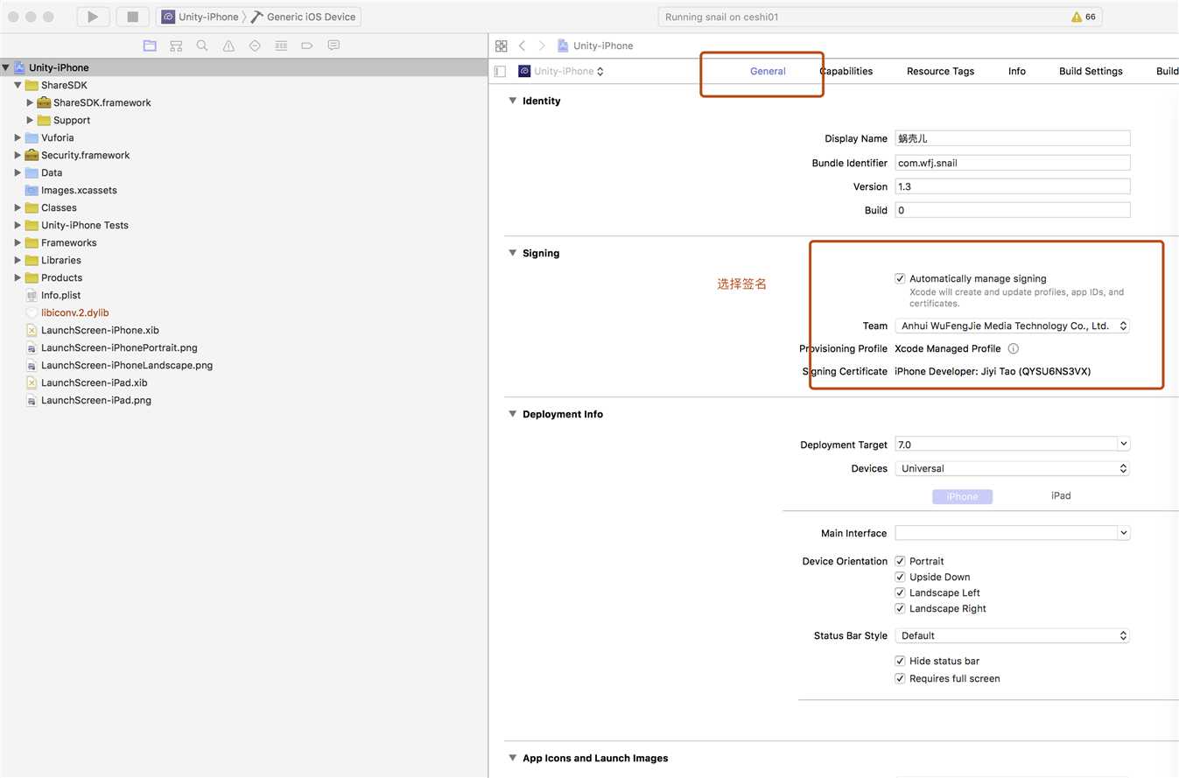Open the Build Settings tab
The height and width of the screenshot is (778, 1179).
[1091, 72]
